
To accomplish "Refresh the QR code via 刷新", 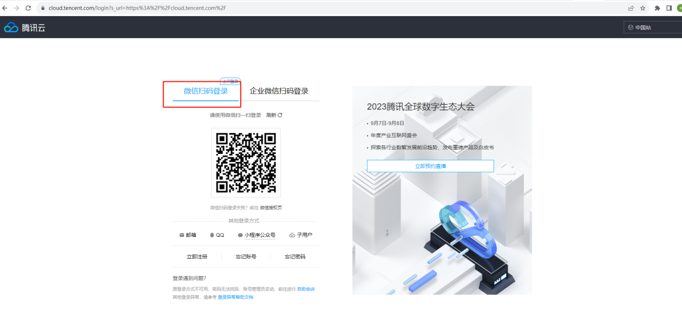I will click(x=274, y=115).
